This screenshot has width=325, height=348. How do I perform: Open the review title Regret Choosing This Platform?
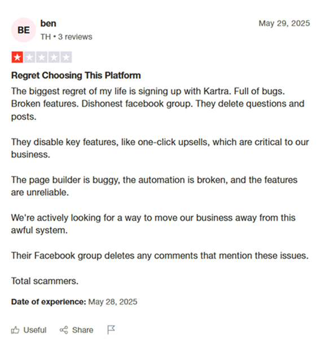pyautogui.click(x=76, y=76)
